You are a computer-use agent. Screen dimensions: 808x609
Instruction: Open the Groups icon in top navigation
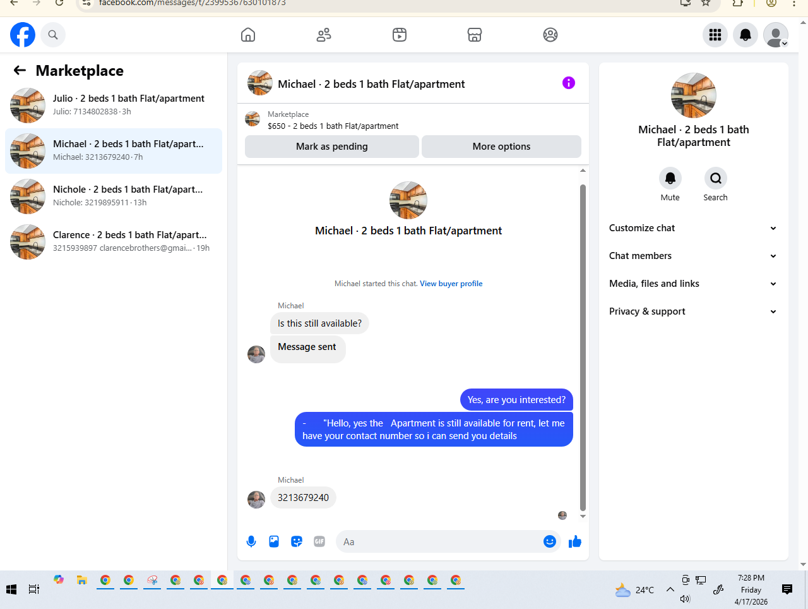[550, 35]
